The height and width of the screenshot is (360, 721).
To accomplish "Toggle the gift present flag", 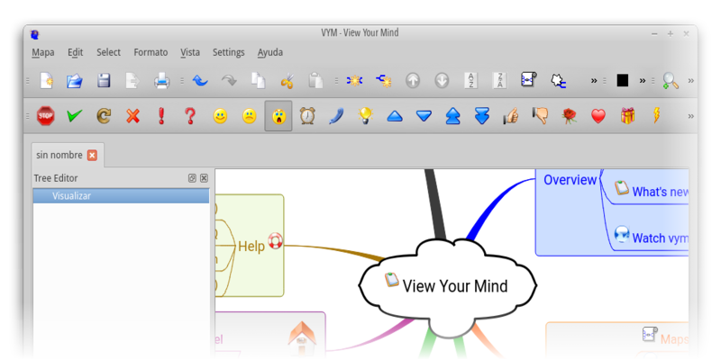I will point(627,116).
